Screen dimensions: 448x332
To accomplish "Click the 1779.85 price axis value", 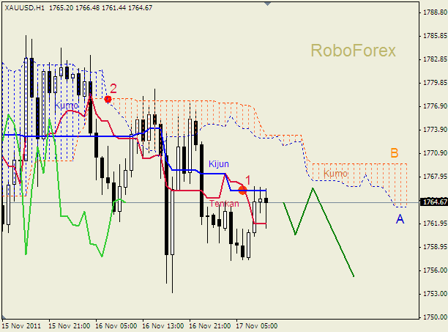I will click(x=435, y=83).
